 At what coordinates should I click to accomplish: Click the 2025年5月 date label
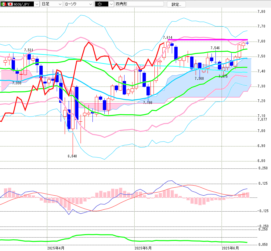pos(143,248)
